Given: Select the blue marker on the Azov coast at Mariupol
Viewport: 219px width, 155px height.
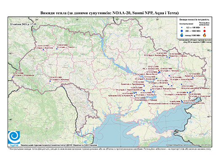Looking at the screenshot, I should coord(182,102).
